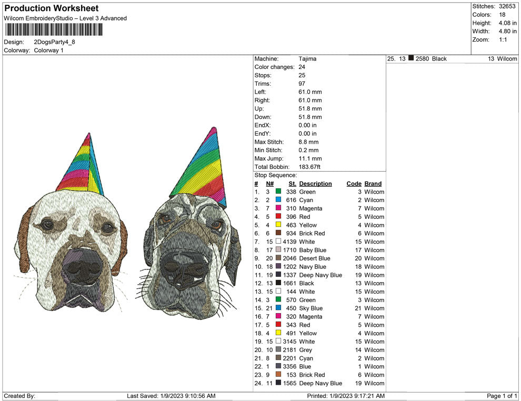Select the yellow swatch for 463 Yellow
This screenshot has height=401, width=521.
point(278,225)
